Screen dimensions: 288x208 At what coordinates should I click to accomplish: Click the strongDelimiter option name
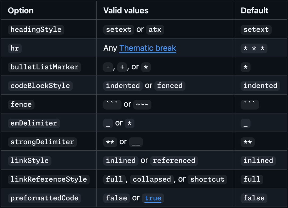(42, 142)
